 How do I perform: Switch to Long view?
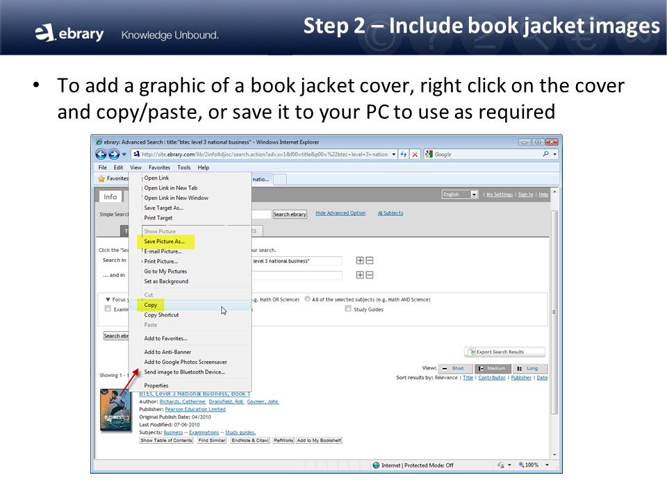pyautogui.click(x=529, y=368)
